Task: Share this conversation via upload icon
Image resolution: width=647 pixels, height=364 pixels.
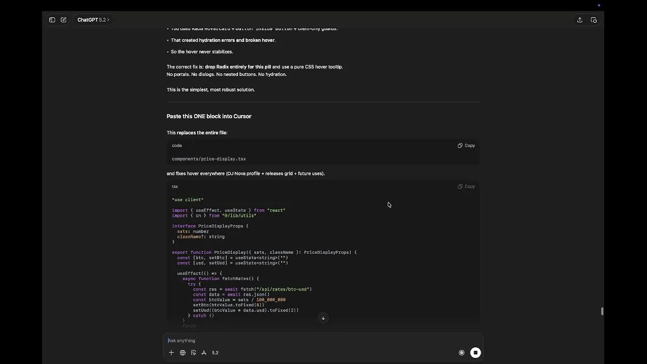Action: point(580,20)
